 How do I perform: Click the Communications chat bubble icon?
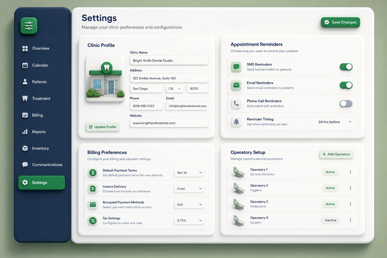click(x=25, y=165)
